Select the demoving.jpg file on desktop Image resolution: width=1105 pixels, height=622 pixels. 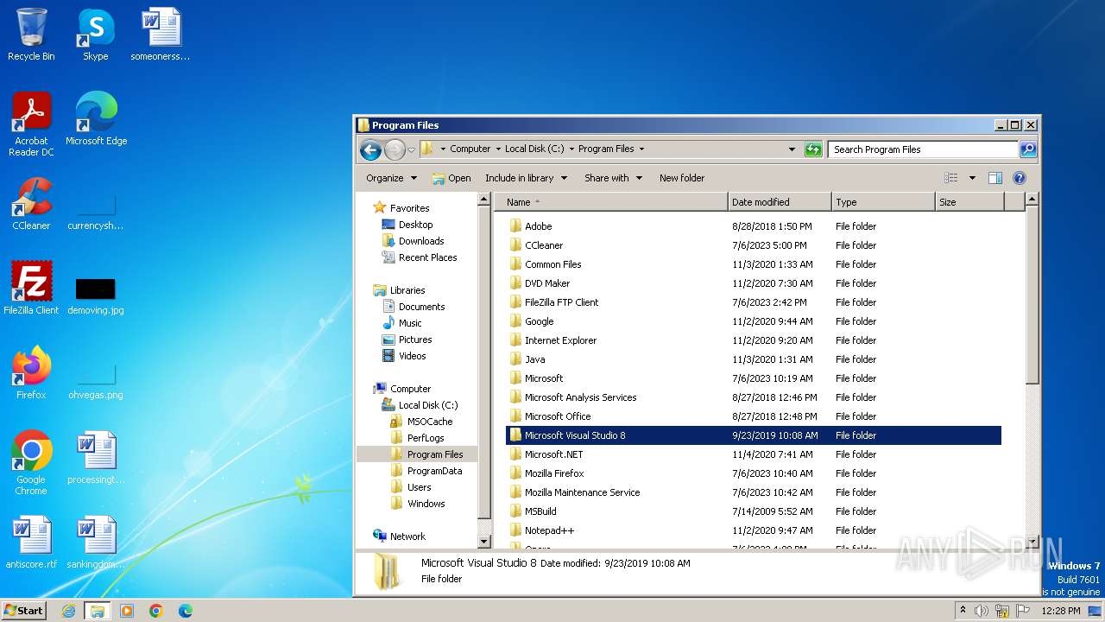point(96,295)
